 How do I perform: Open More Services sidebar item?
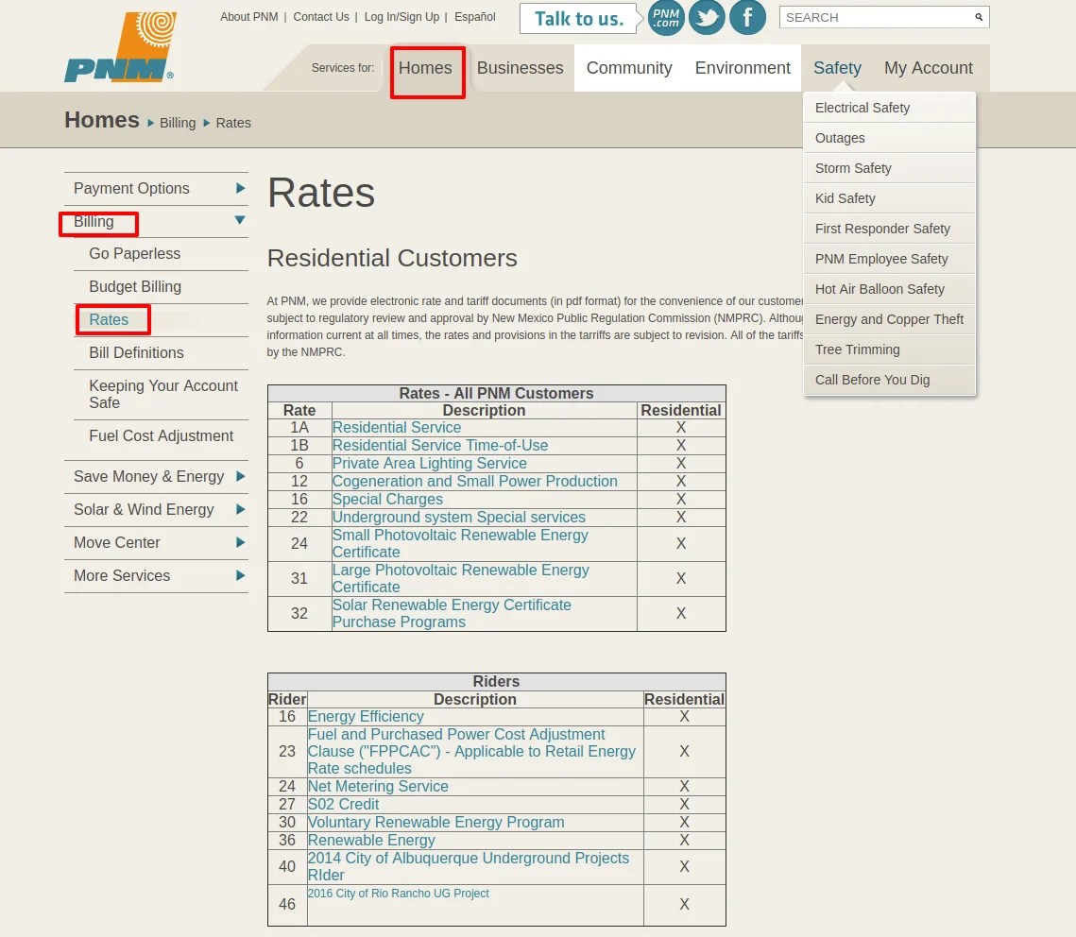tap(122, 575)
